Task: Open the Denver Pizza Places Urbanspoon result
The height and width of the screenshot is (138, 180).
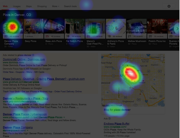Action: [x=25, y=114]
